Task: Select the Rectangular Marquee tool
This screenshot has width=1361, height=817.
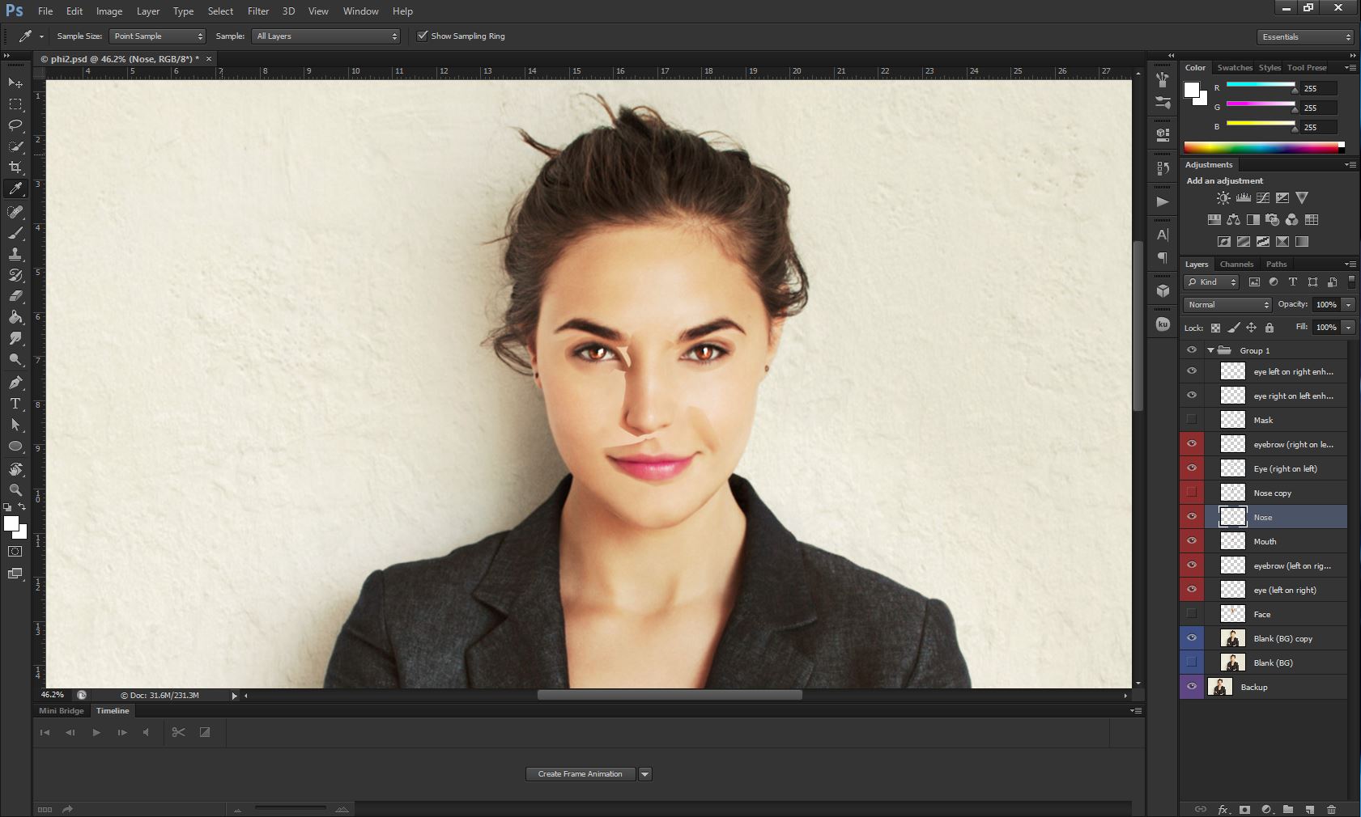Action: click(x=15, y=104)
